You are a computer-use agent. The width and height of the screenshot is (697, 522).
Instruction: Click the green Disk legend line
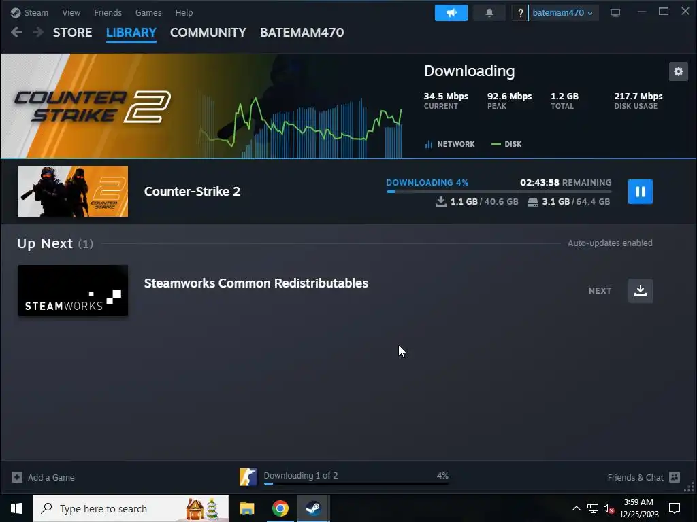(496, 144)
